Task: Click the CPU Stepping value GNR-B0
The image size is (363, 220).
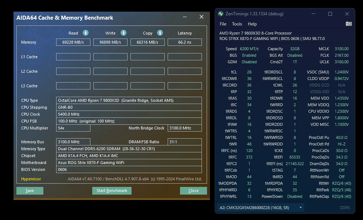Action: coord(129,108)
